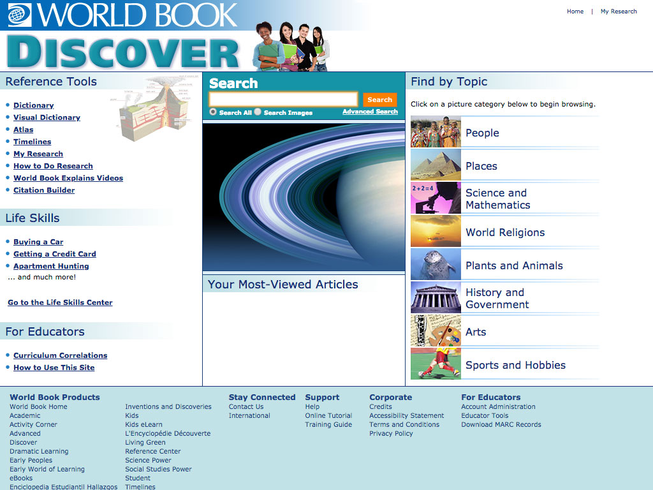
Task: Open the Arts palette picture
Action: point(436,330)
